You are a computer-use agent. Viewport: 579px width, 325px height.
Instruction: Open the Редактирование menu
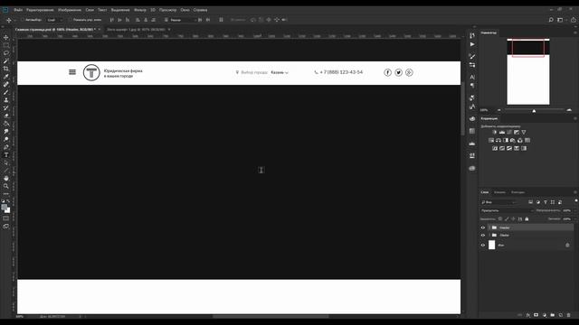[40, 10]
